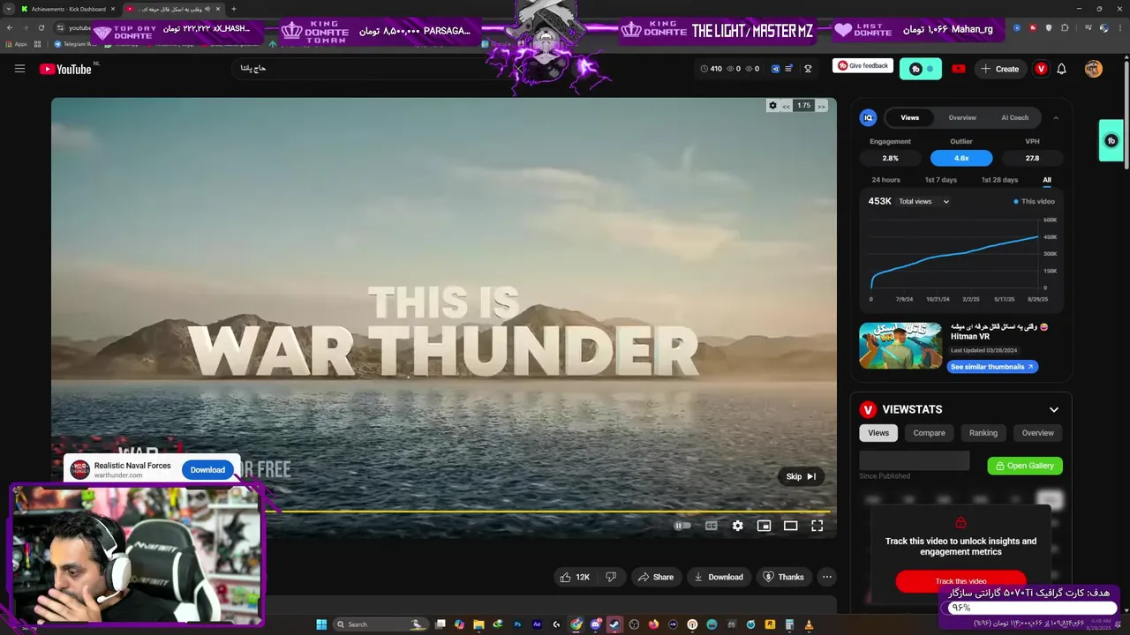Click the vidIQ IQ logo in side panel
The height and width of the screenshot is (635, 1130).
869,117
